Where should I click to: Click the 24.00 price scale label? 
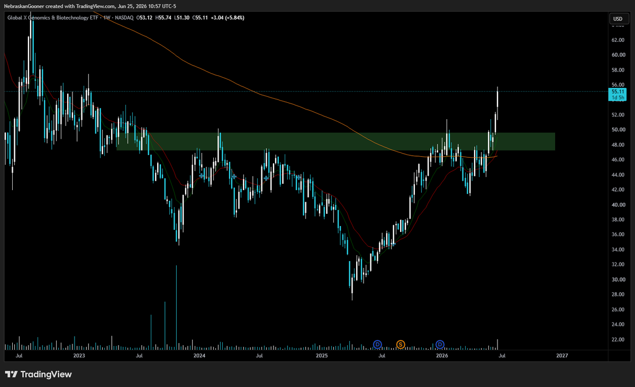[618, 324]
